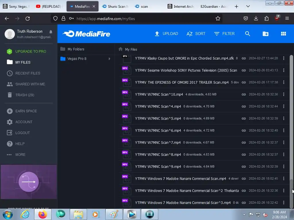This screenshot has width=294, height=220.
Task: Open three-dot menu for W7MNC Scan^8.mp4
Action: pyautogui.click(x=284, y=154)
